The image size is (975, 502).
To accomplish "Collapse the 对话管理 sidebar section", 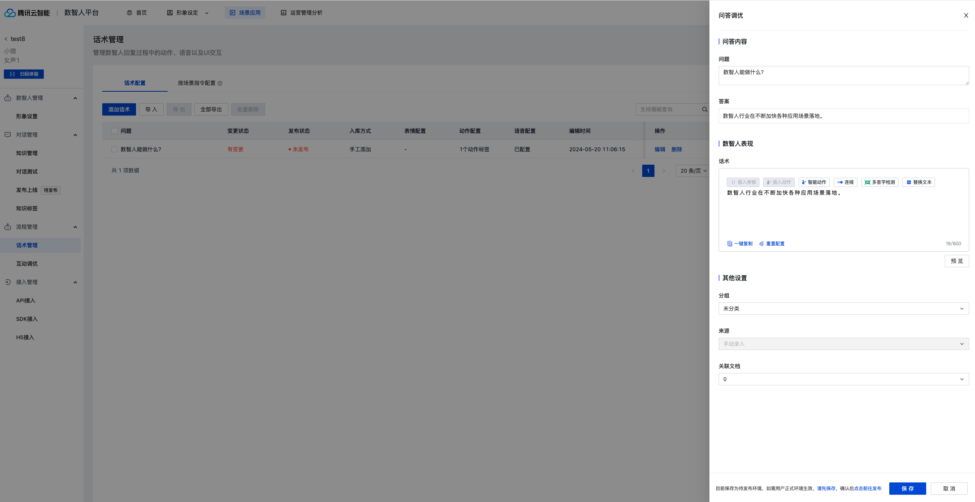I will click(75, 135).
